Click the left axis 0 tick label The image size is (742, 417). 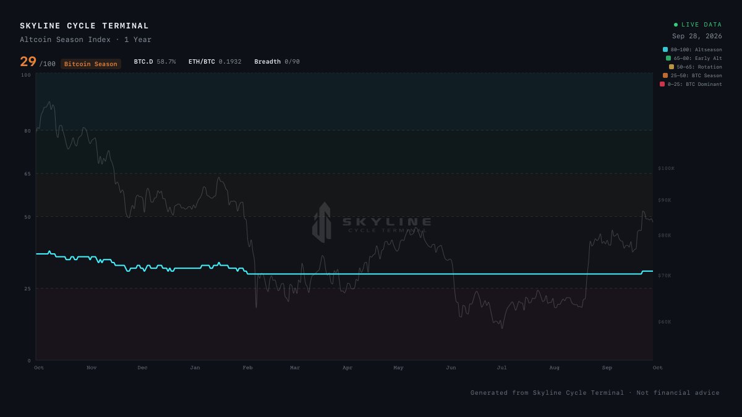pos(29,360)
